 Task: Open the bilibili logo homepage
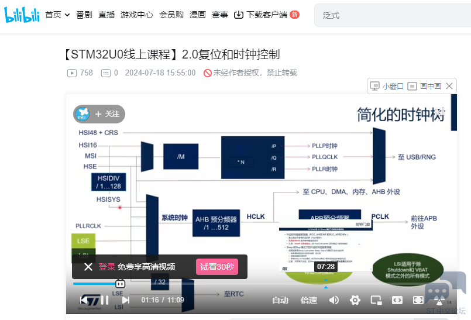coord(22,15)
